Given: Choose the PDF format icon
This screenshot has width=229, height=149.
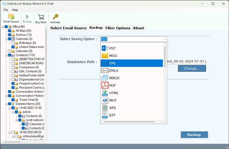Looking at the screenshot, I should [105, 85].
